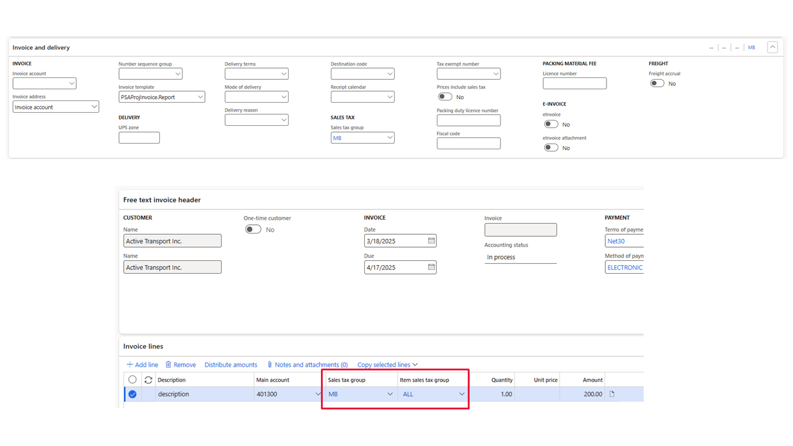This screenshot has width=793, height=446.
Task: Open the Invoice address dropdown
Action: coord(94,107)
